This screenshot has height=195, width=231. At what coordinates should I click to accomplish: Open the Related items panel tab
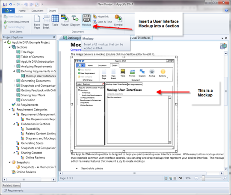(12, 186)
